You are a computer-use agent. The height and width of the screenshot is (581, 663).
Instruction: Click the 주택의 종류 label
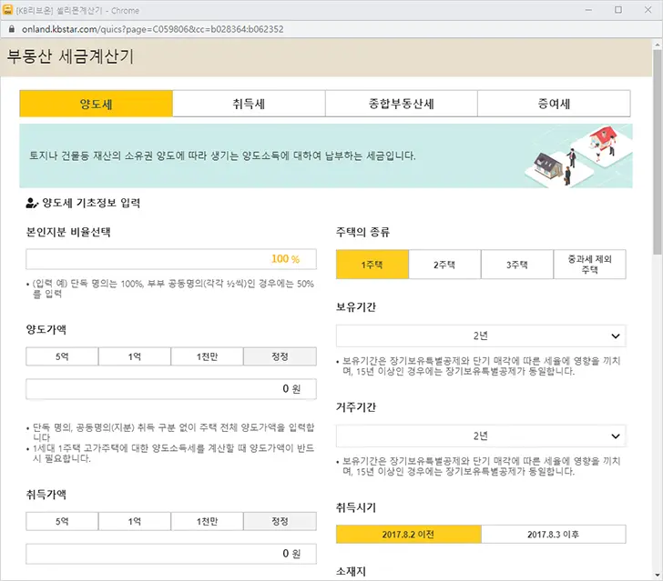pos(362,232)
